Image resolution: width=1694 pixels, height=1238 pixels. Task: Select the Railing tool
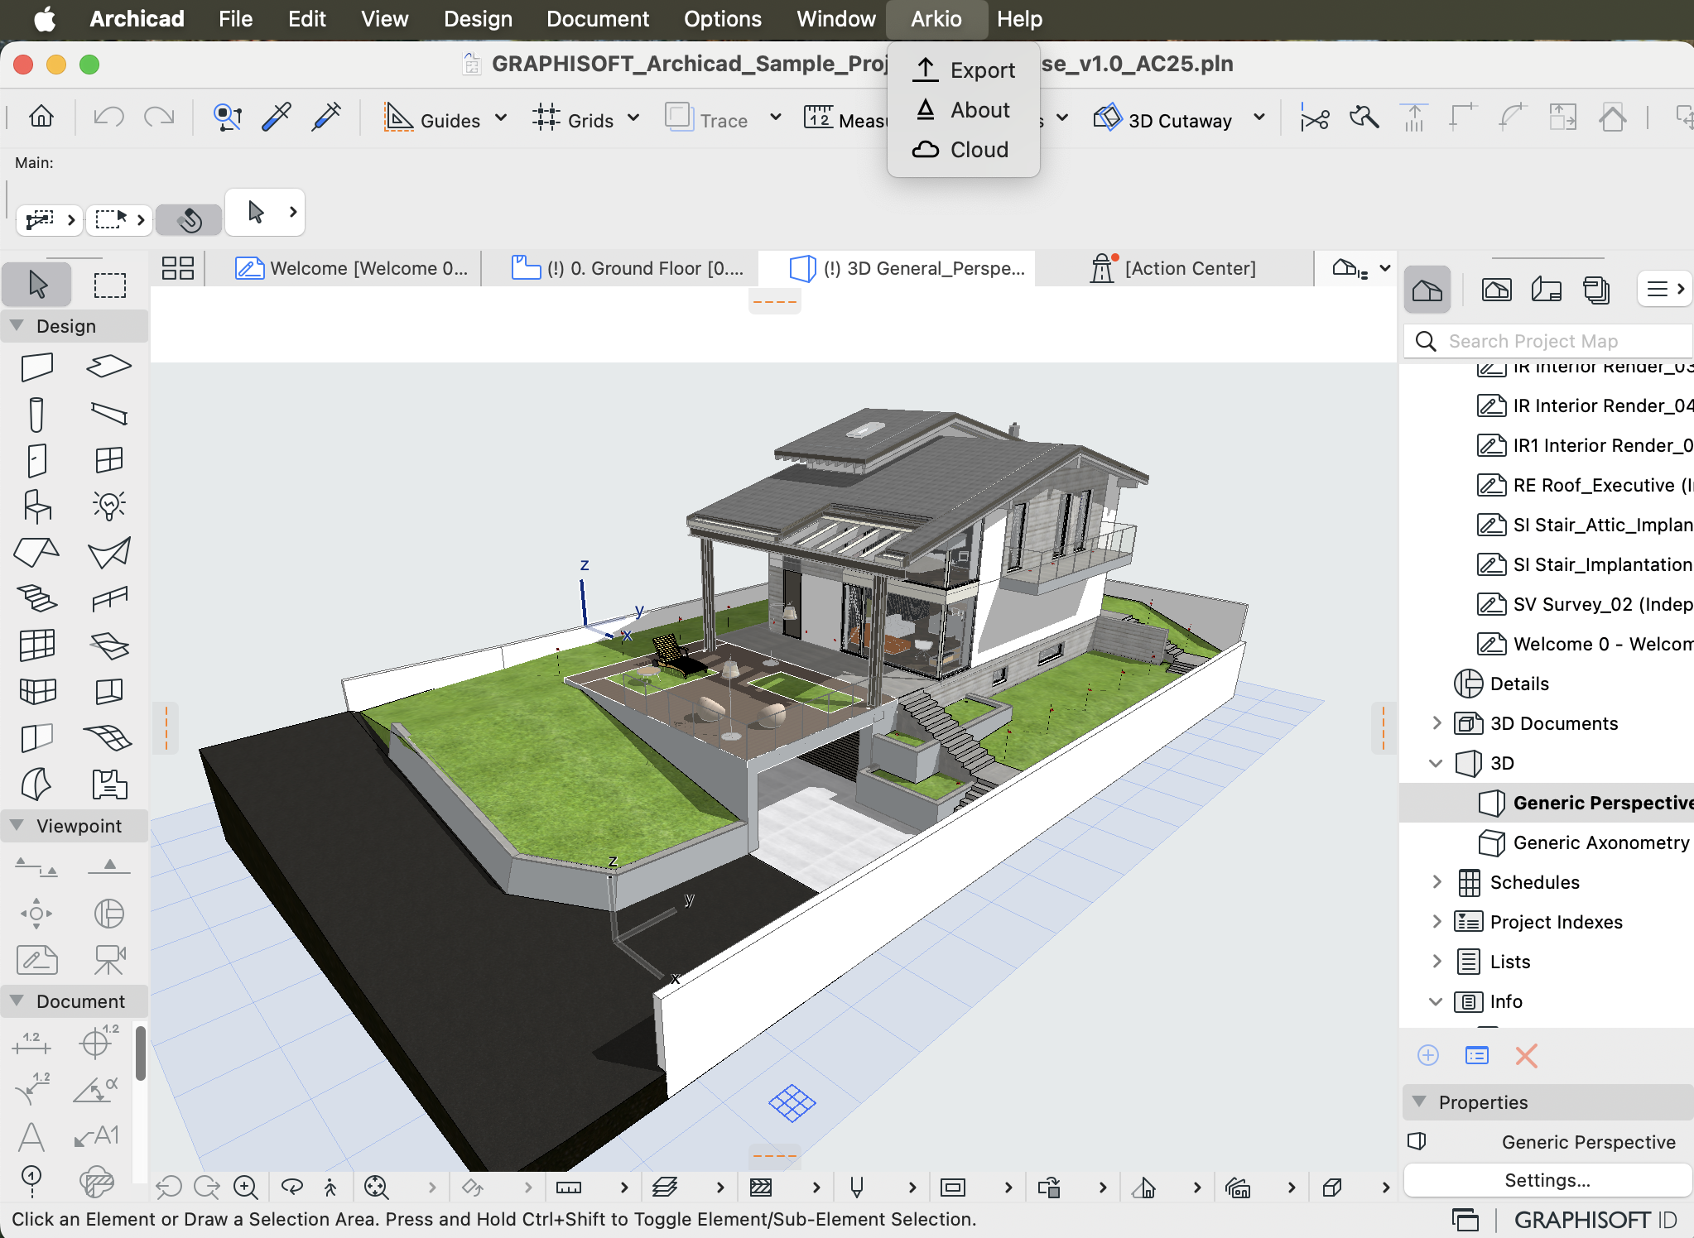[108, 598]
